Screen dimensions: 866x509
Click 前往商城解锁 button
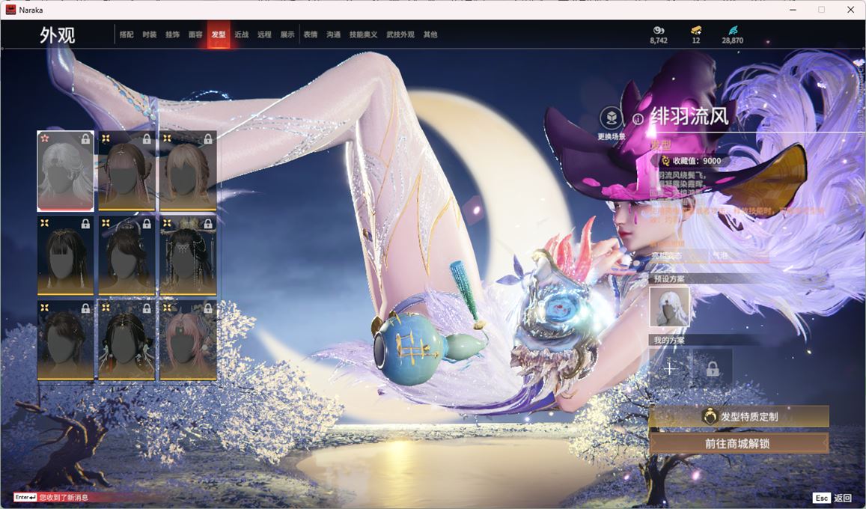739,443
